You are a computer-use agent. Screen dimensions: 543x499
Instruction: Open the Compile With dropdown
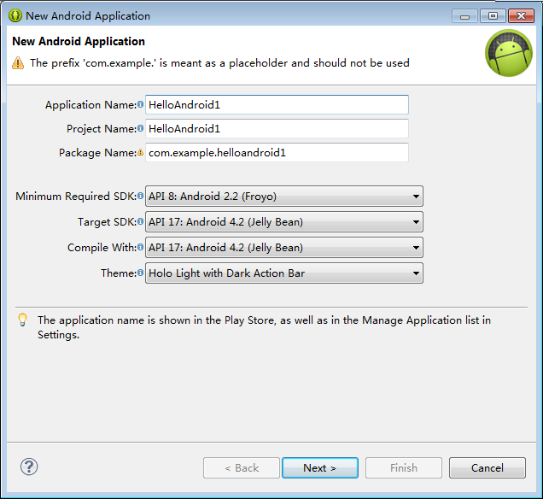coord(284,248)
